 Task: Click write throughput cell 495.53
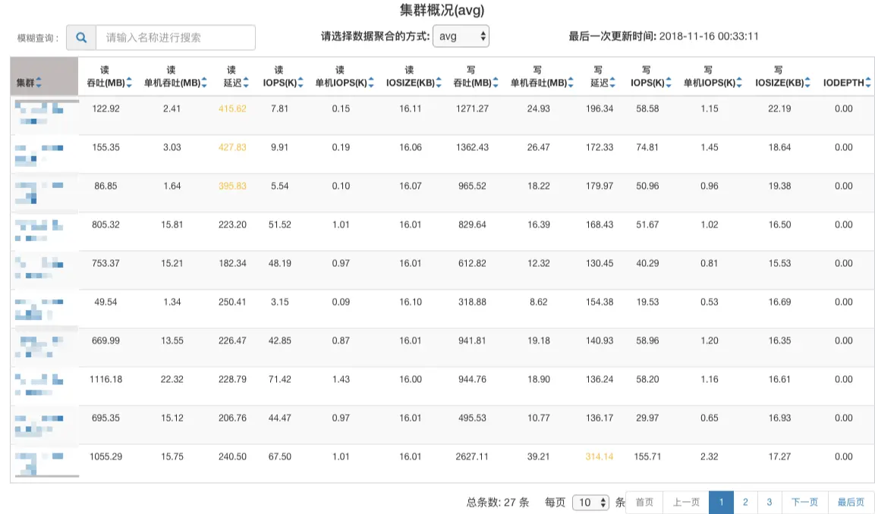pyautogui.click(x=472, y=418)
